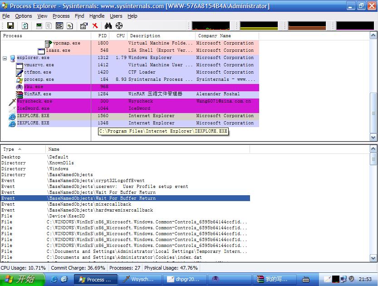The height and width of the screenshot is (286, 378).
Task: Open the System Information graph icon
Action: (x=39, y=25)
